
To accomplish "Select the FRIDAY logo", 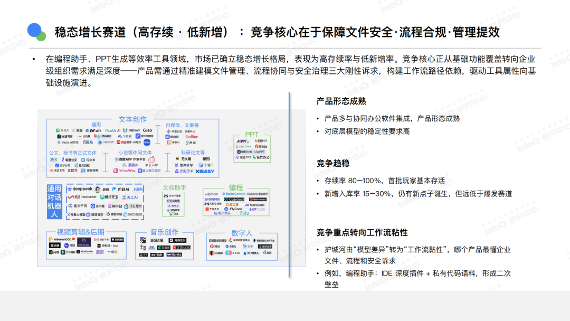I will pos(131,130).
